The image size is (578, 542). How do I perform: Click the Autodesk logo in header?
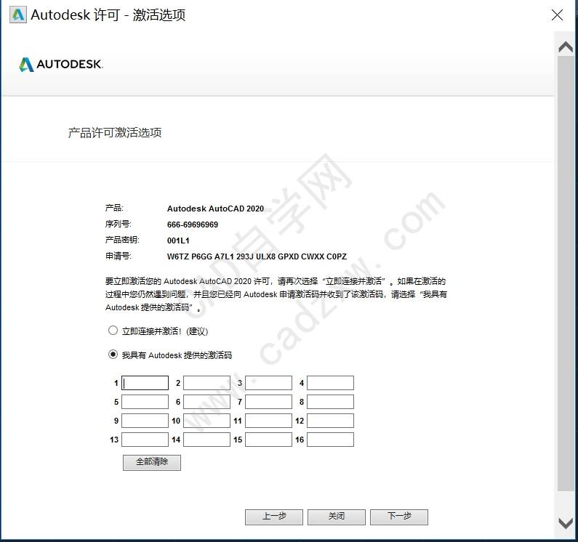[x=61, y=65]
